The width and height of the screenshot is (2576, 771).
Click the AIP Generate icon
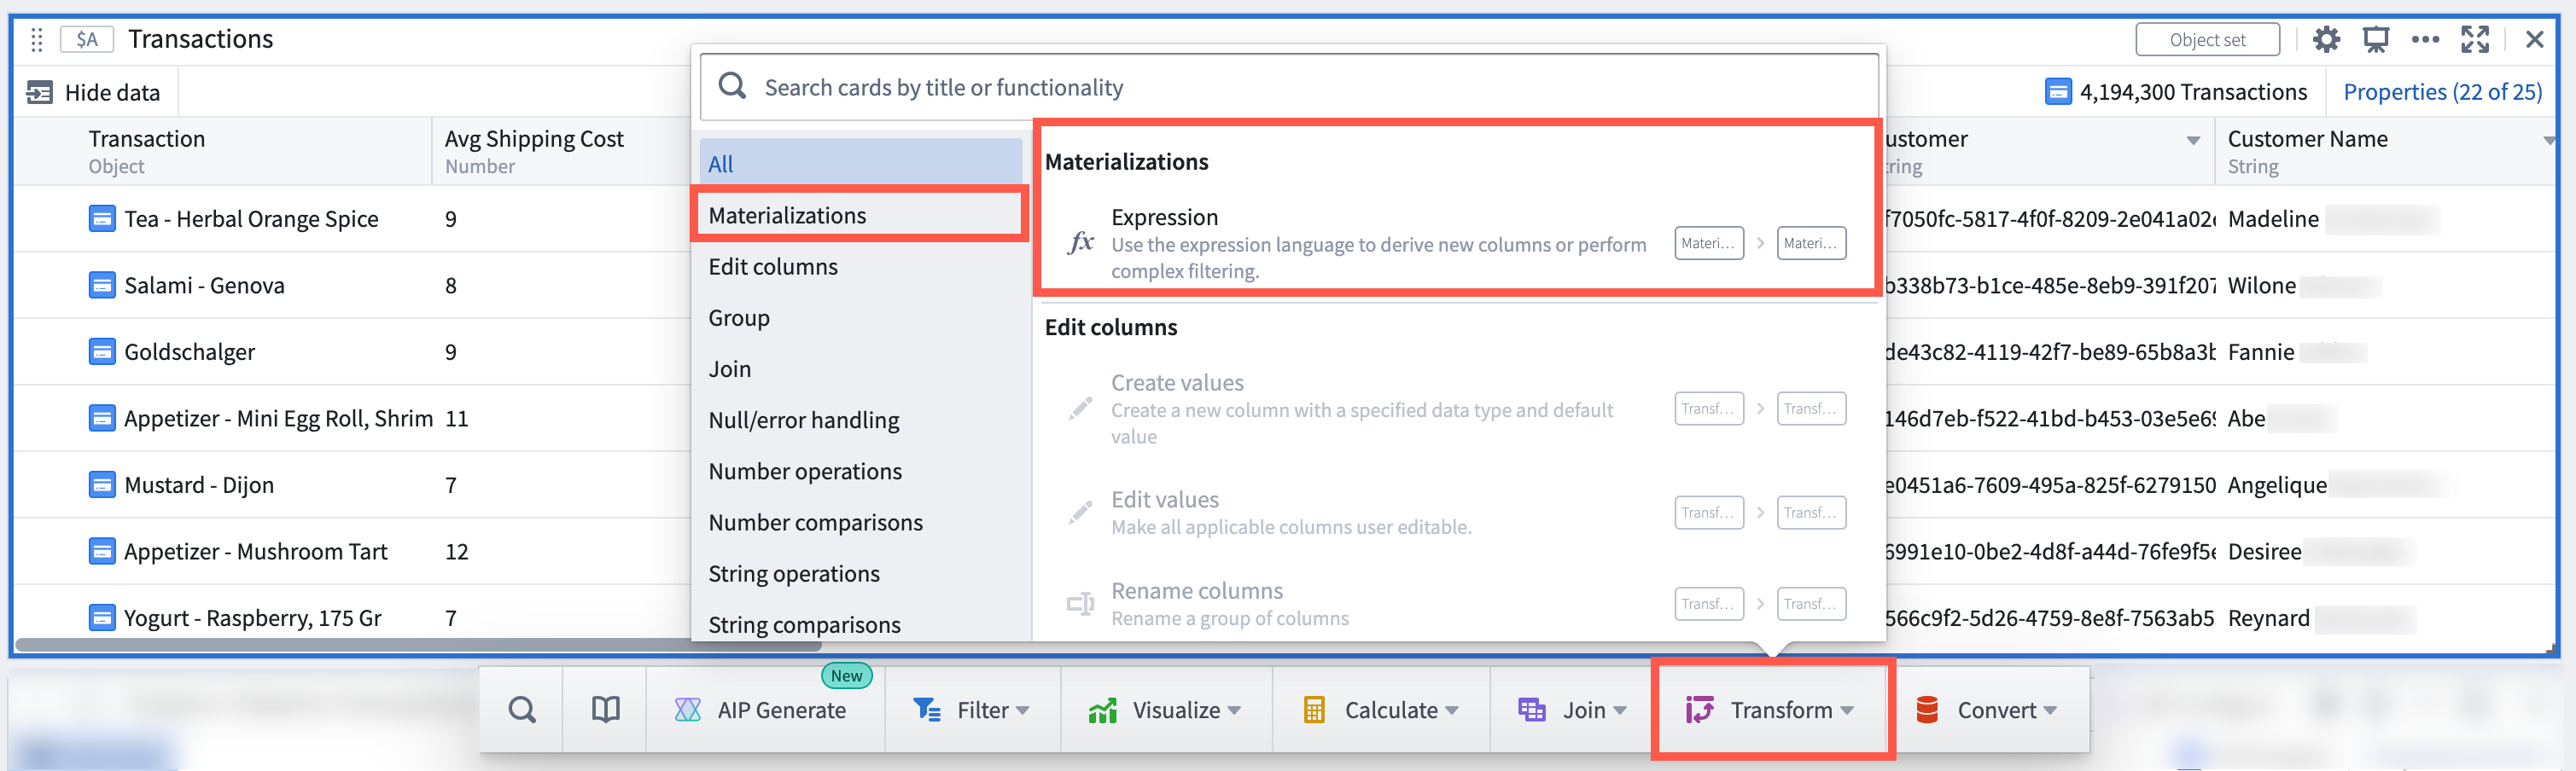click(688, 710)
